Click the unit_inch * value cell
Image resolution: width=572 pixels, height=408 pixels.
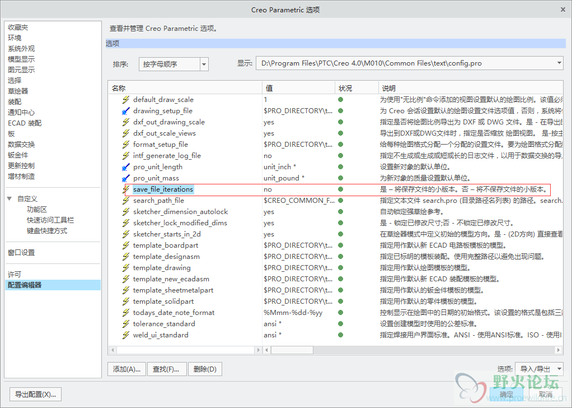[x=280, y=167]
